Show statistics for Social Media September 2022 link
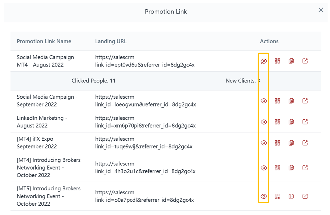 tap(264, 101)
